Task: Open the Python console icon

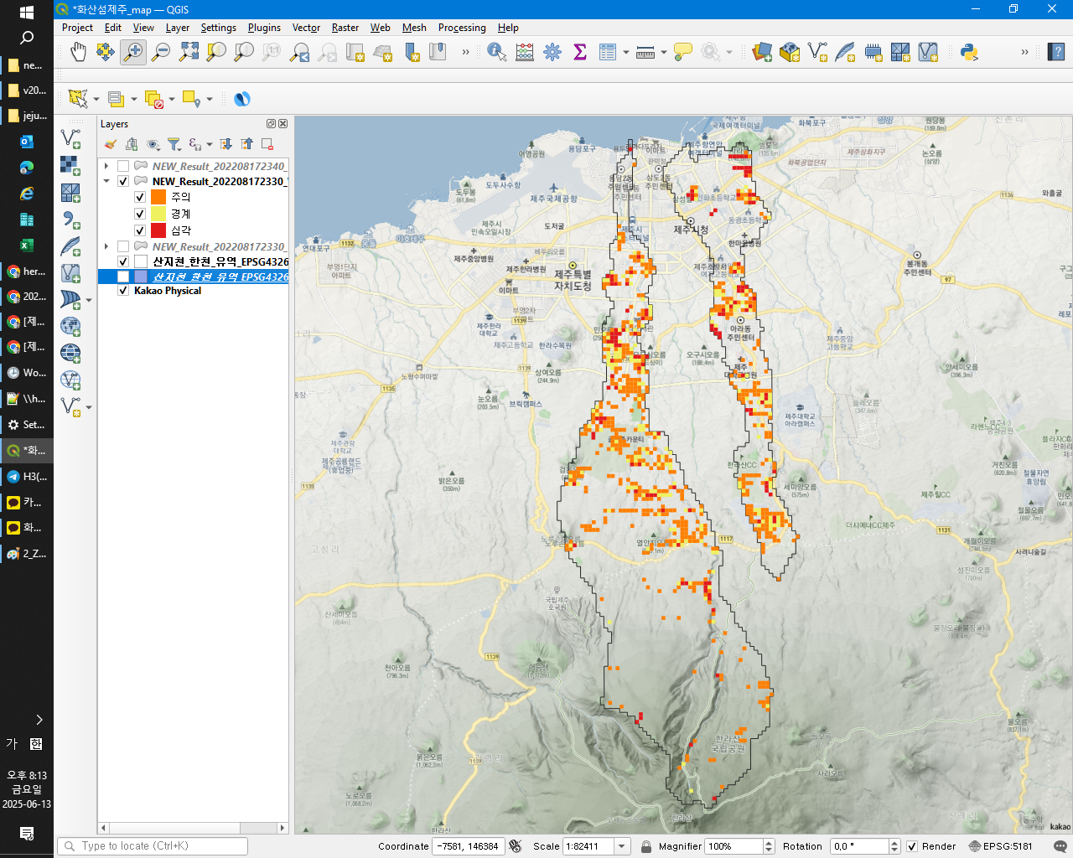Action: pos(969,53)
